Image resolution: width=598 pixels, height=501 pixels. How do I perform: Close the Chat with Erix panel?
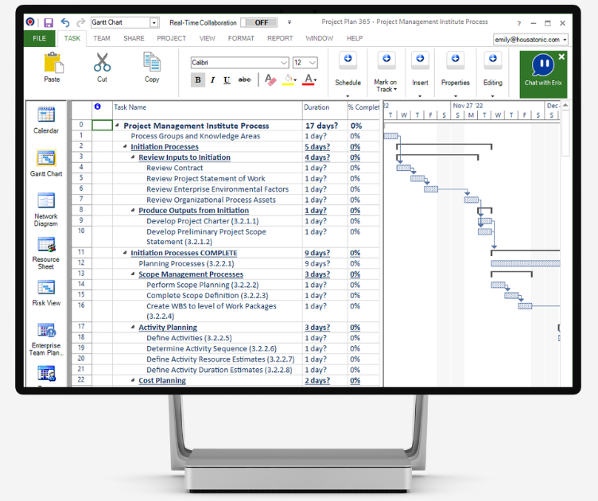(x=561, y=56)
